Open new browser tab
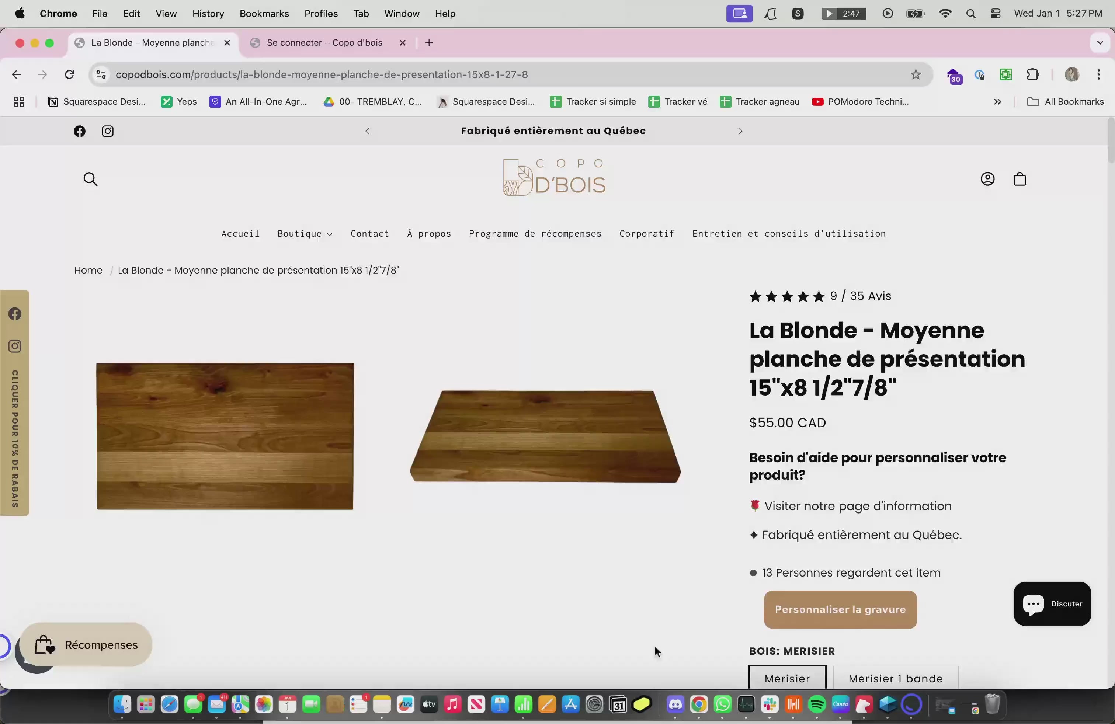This screenshot has width=1115, height=724. (x=429, y=43)
